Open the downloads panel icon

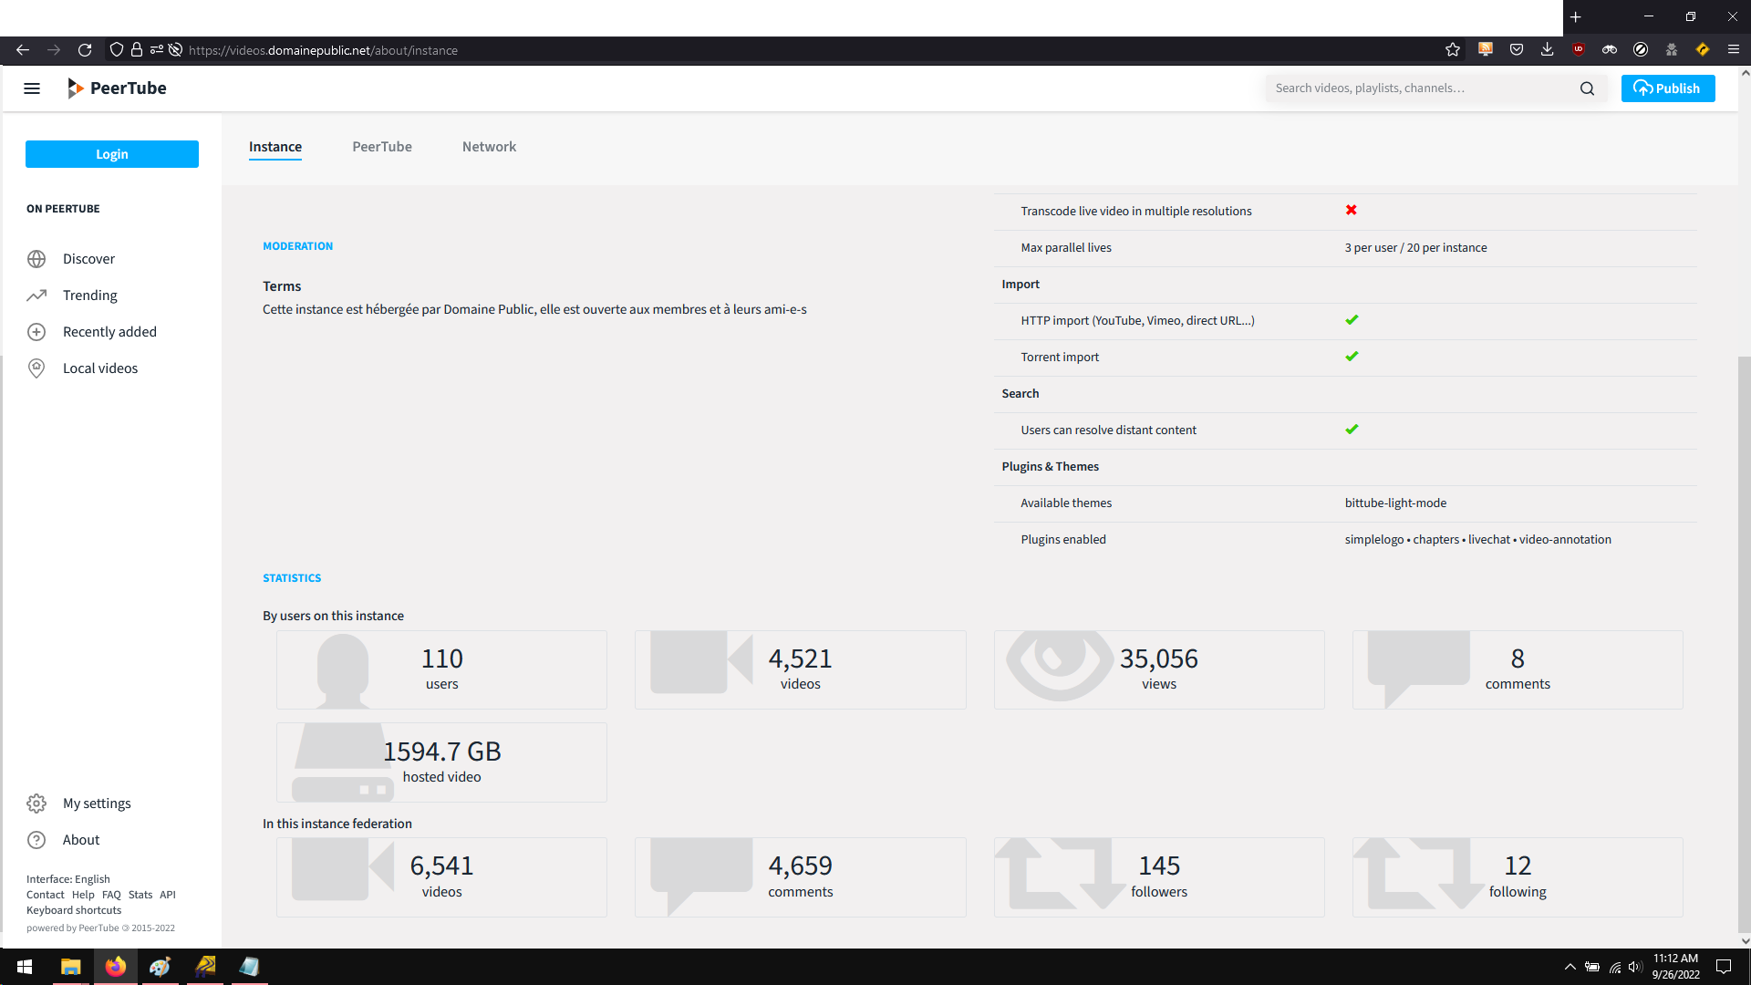coord(1547,50)
